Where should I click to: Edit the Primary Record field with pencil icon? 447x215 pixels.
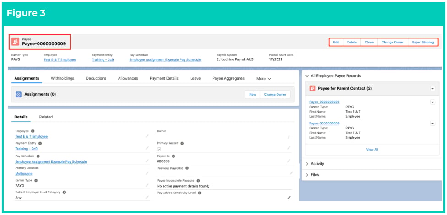(289, 148)
